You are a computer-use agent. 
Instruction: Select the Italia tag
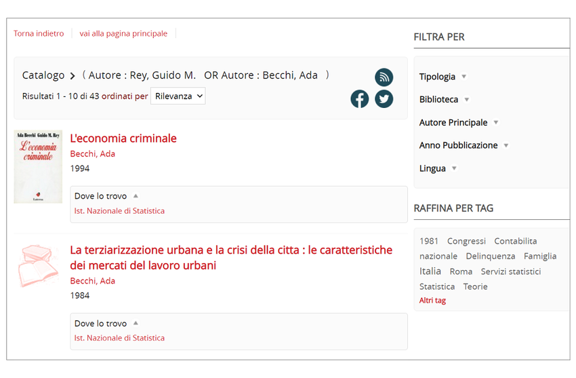430,271
